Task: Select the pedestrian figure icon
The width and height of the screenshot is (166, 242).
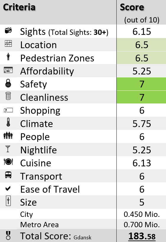Action: pyautogui.click(x=8, y=57)
